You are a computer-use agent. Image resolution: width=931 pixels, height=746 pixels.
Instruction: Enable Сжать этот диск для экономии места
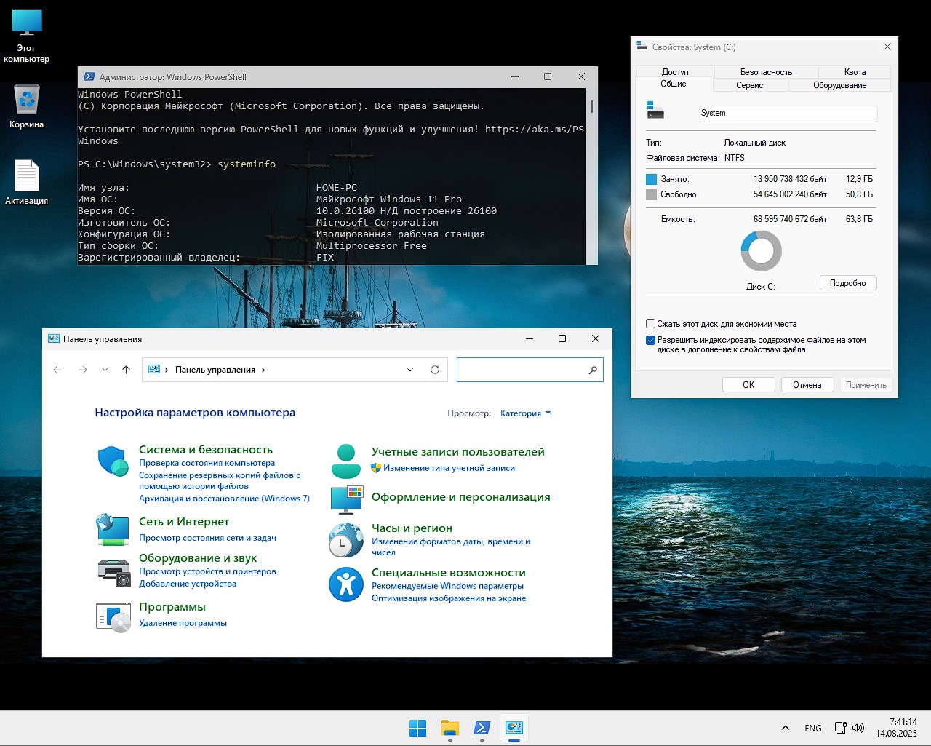click(651, 323)
